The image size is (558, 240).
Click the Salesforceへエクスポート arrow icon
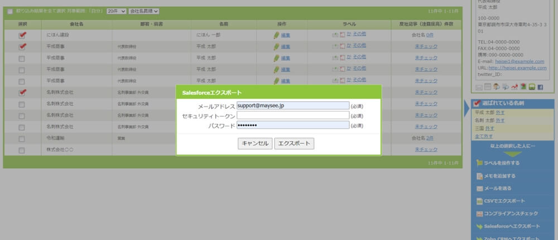pyautogui.click(x=479, y=227)
